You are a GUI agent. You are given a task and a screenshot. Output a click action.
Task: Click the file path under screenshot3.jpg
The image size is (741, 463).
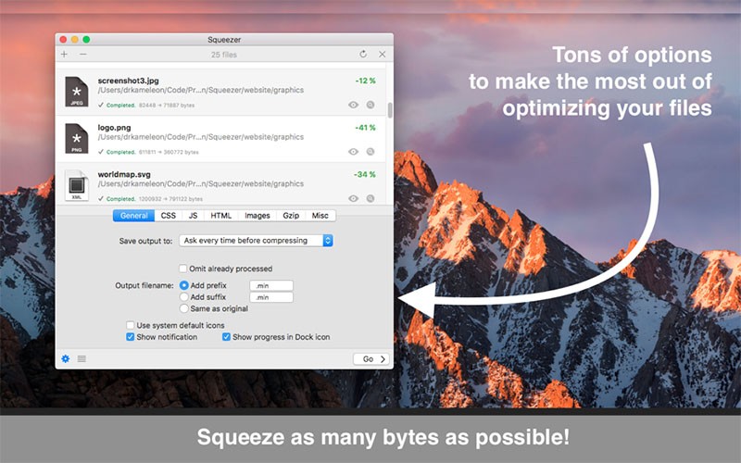tap(201, 90)
